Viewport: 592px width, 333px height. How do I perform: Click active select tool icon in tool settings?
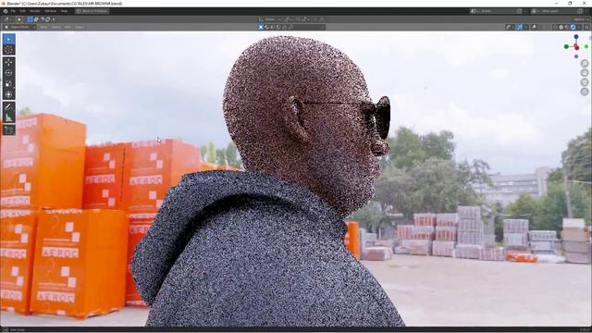tap(18, 19)
